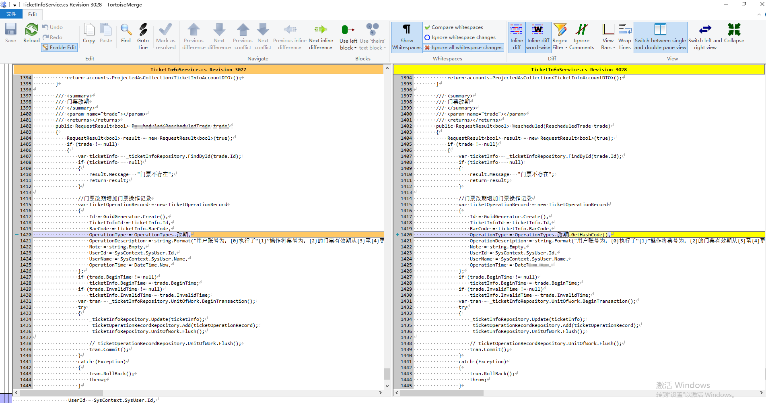Click the left pane horizontal scrollbar thumb

pyautogui.click(x=61, y=393)
